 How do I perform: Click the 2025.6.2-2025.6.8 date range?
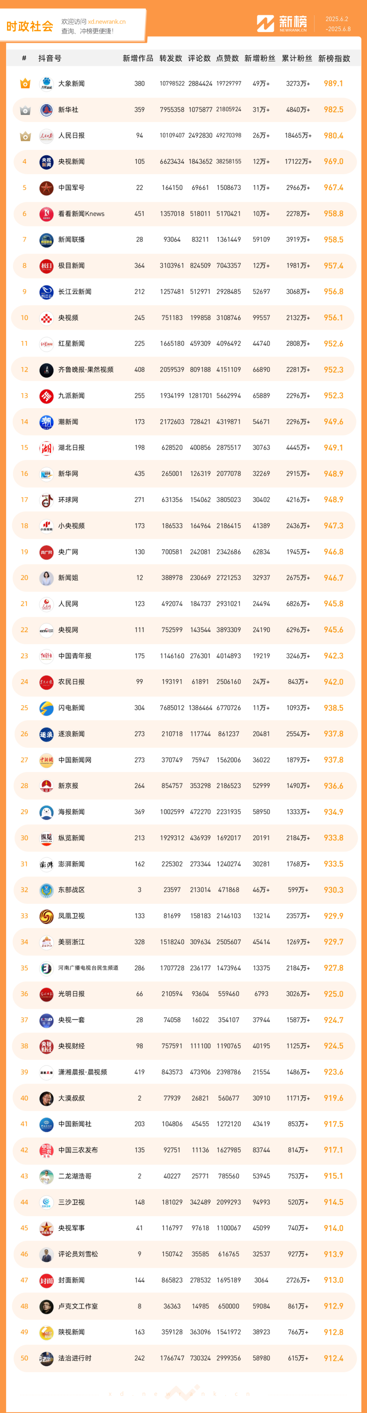pyautogui.click(x=337, y=24)
